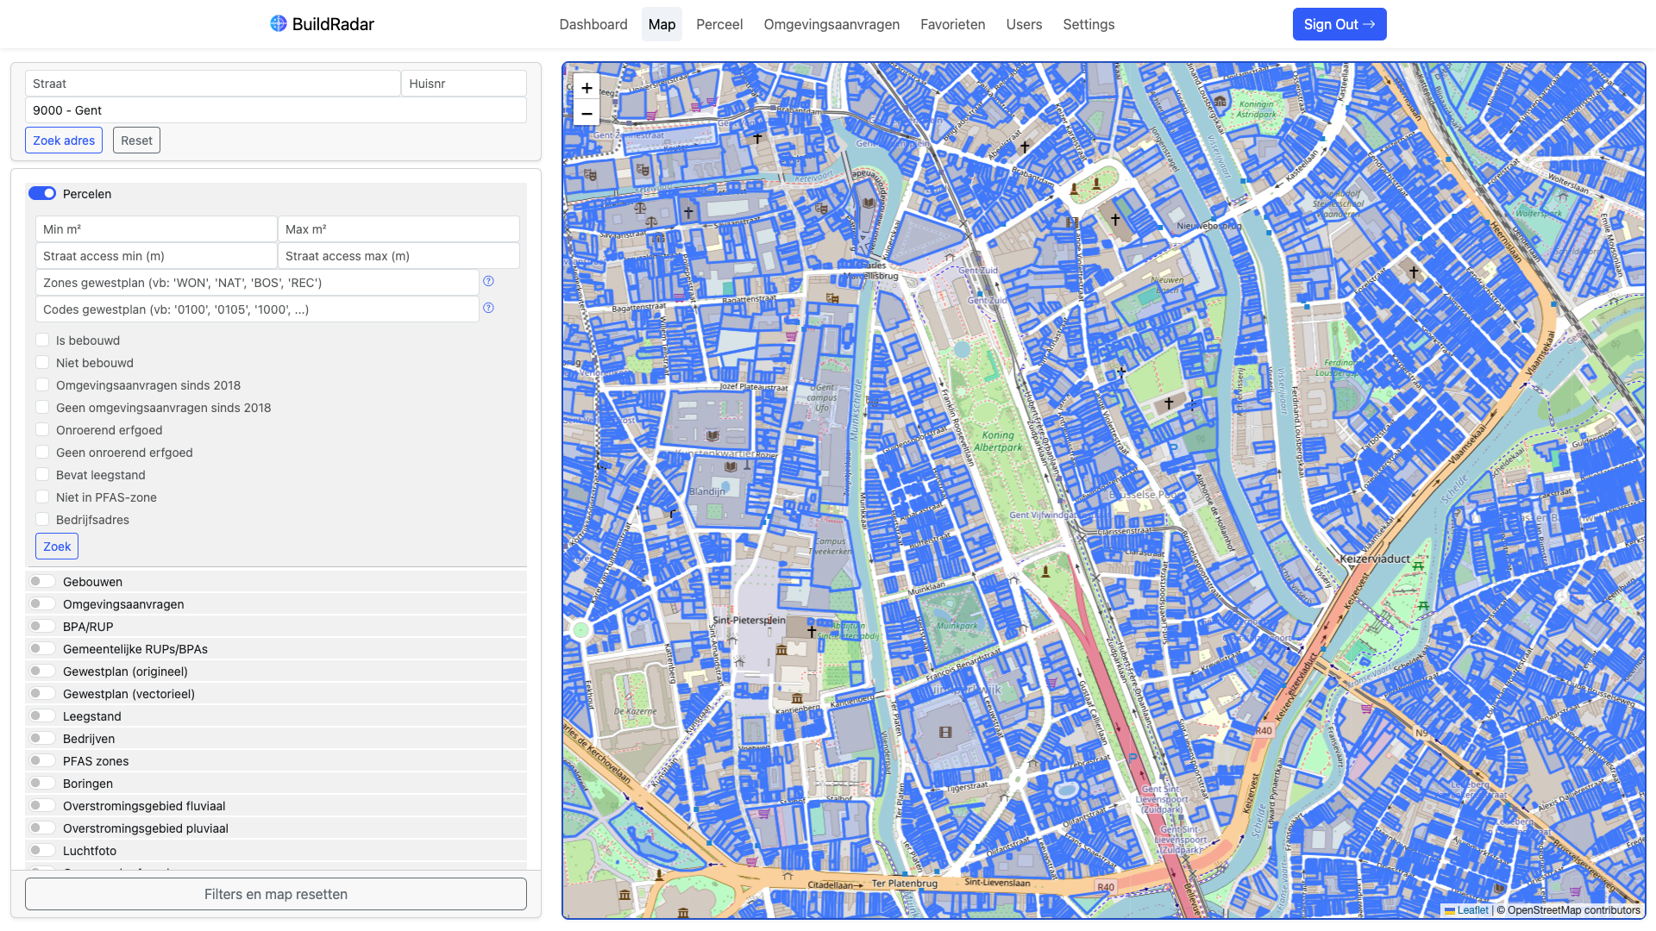Screen dimensions: 1656x931
Task: Click the BuildRadar globe logo
Action: point(278,23)
